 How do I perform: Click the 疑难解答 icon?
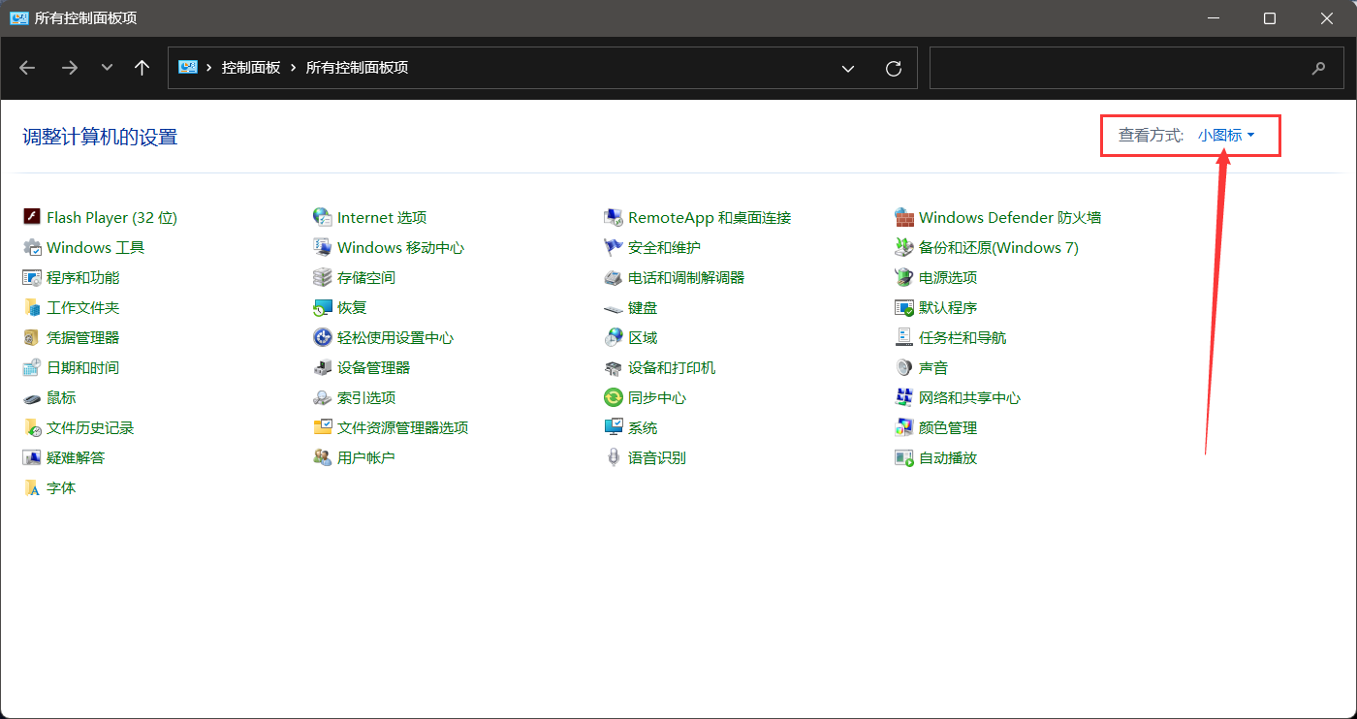[x=32, y=457]
